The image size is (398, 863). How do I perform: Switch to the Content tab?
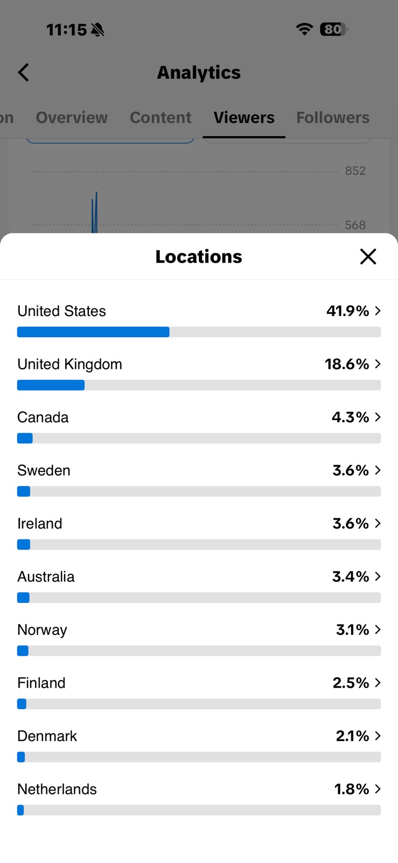[160, 118]
